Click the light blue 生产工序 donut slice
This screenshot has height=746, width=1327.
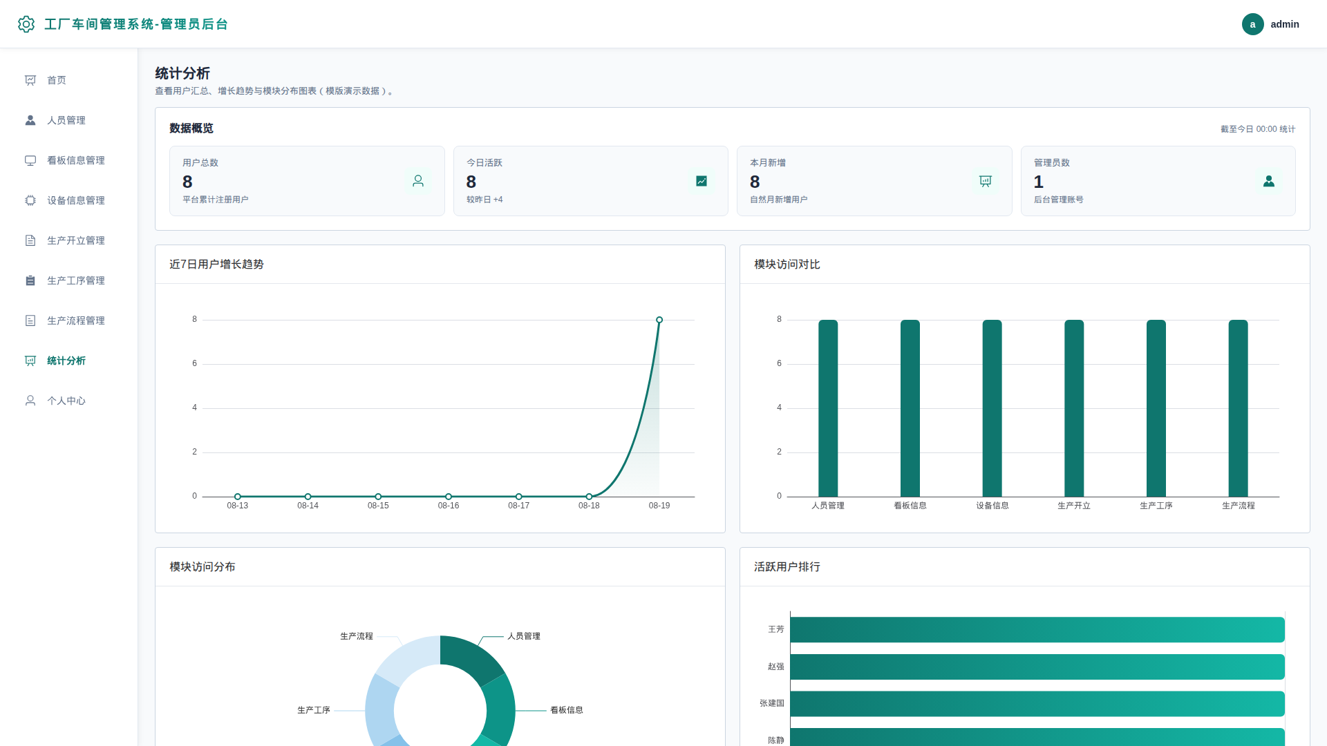click(379, 711)
